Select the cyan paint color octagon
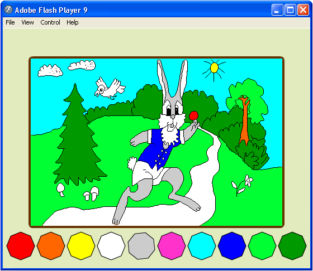This screenshot has width=313, height=271. [x=202, y=246]
